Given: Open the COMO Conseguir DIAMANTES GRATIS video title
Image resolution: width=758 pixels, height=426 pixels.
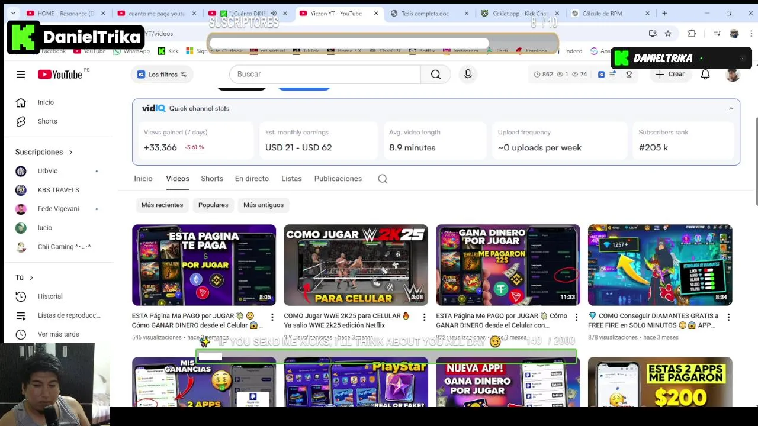Looking at the screenshot, I should coord(653,321).
